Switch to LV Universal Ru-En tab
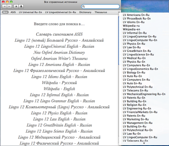 (30, 12)
